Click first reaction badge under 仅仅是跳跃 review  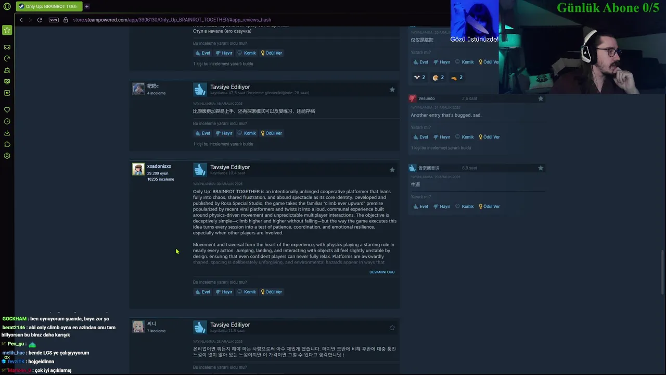pyautogui.click(x=419, y=78)
